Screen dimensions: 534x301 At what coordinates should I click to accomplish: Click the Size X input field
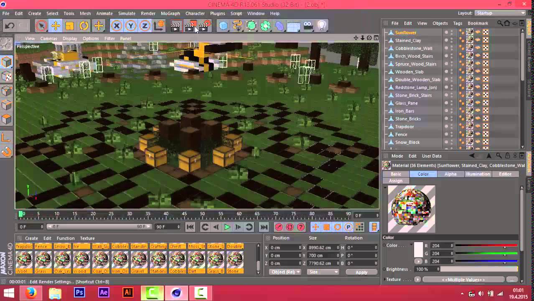point(322,247)
